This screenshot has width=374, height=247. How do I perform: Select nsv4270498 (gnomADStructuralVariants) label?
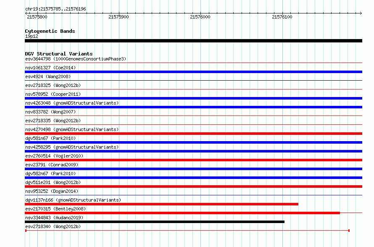click(72, 129)
